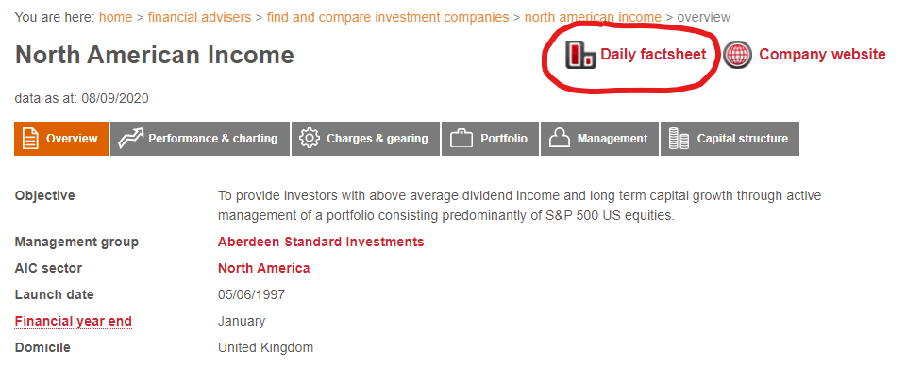Screen dimensions: 906x368
Task: Visit the Company website link
Action: (822, 55)
